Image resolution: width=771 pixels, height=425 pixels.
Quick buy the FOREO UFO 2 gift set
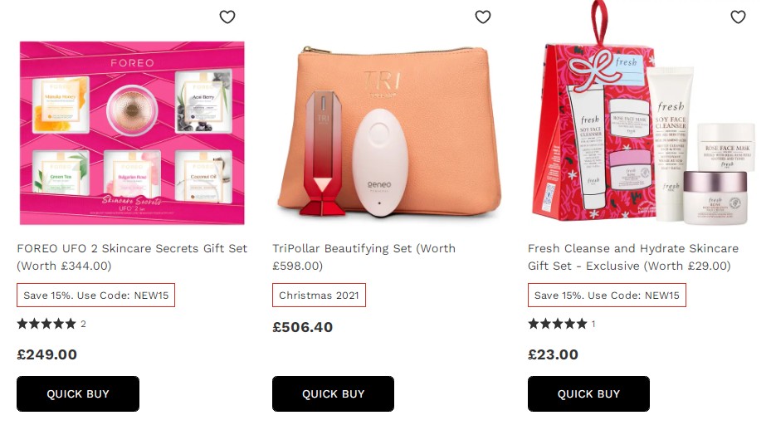point(78,393)
